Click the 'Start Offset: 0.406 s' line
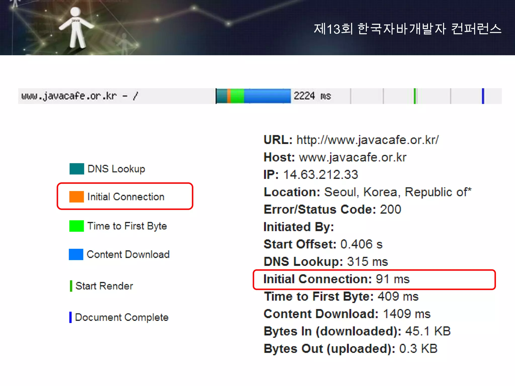 (323, 244)
